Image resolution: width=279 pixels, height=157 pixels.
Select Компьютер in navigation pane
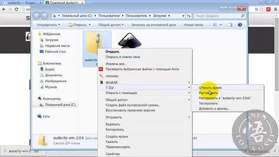click(51, 99)
